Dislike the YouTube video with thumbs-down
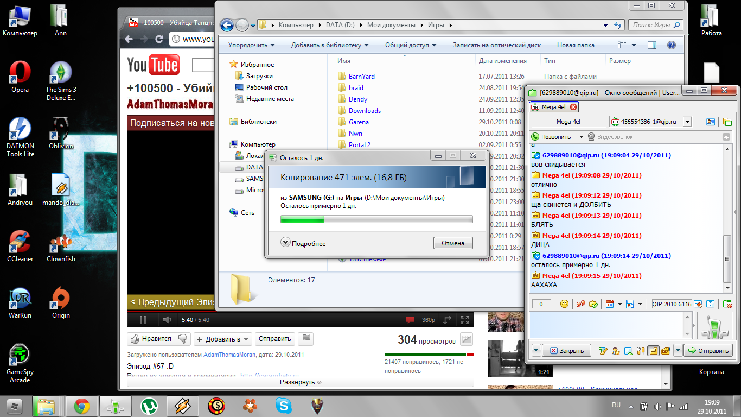 (x=183, y=339)
